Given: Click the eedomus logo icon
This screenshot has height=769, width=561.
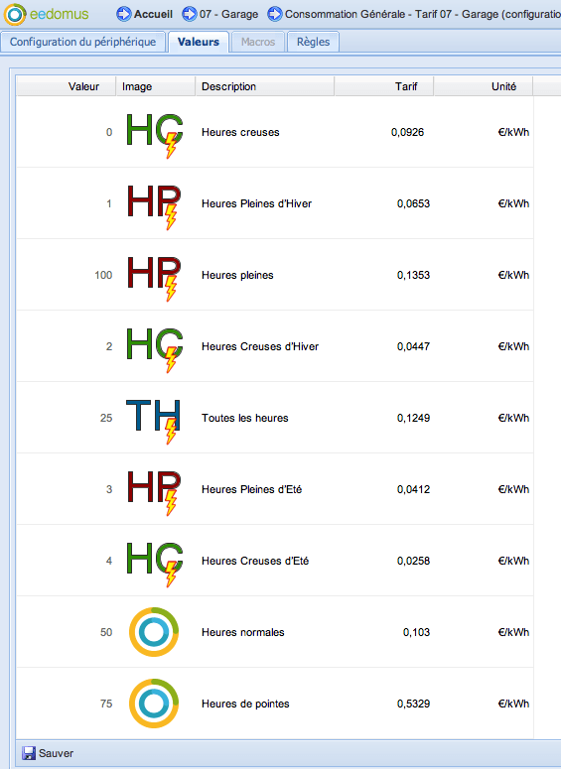Looking at the screenshot, I should (x=15, y=14).
